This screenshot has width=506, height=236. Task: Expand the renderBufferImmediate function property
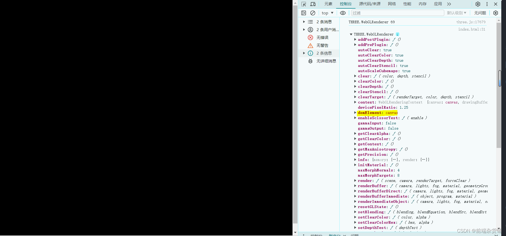(355, 196)
